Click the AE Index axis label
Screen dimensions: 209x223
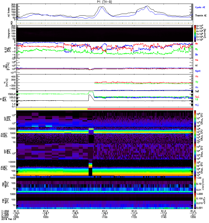pyautogui.click(x=9, y=12)
